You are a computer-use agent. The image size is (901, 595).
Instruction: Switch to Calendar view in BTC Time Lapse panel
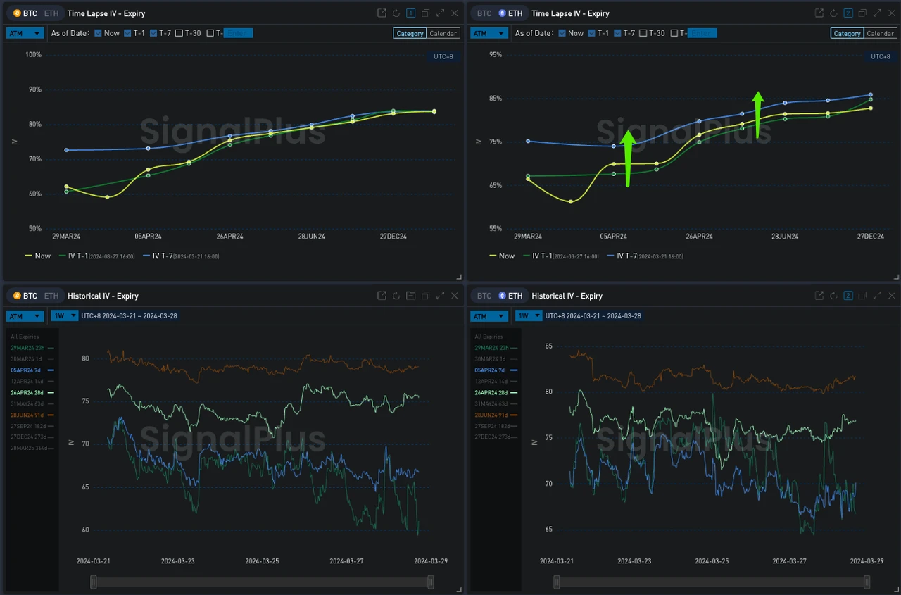coord(443,33)
